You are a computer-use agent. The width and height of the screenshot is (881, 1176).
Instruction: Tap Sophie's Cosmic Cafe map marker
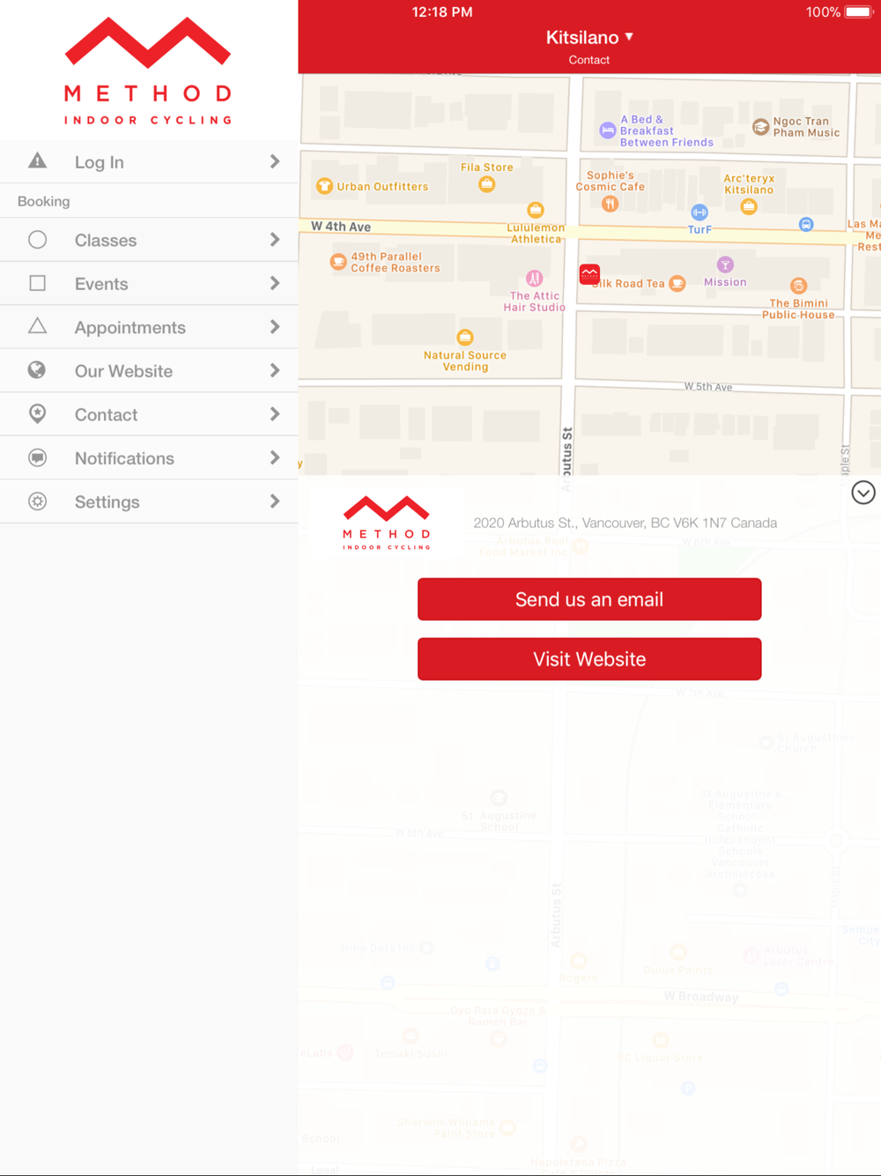click(610, 204)
